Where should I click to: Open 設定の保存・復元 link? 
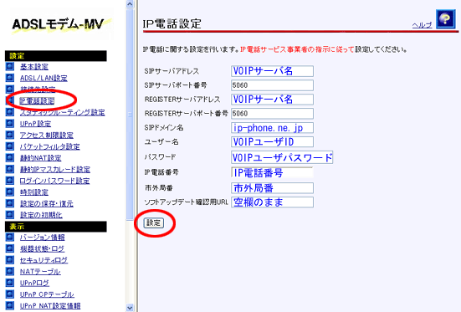tap(47, 203)
